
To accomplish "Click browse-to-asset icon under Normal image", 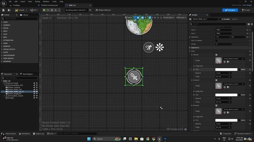I will click(x=228, y=62).
